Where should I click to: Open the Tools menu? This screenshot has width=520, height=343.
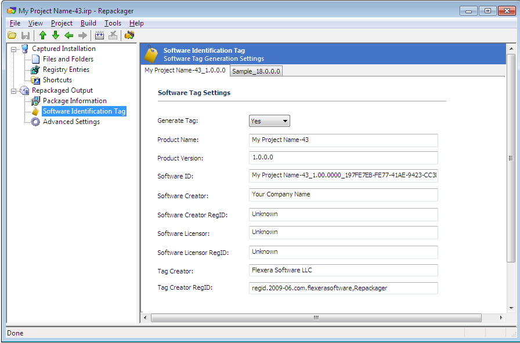113,23
